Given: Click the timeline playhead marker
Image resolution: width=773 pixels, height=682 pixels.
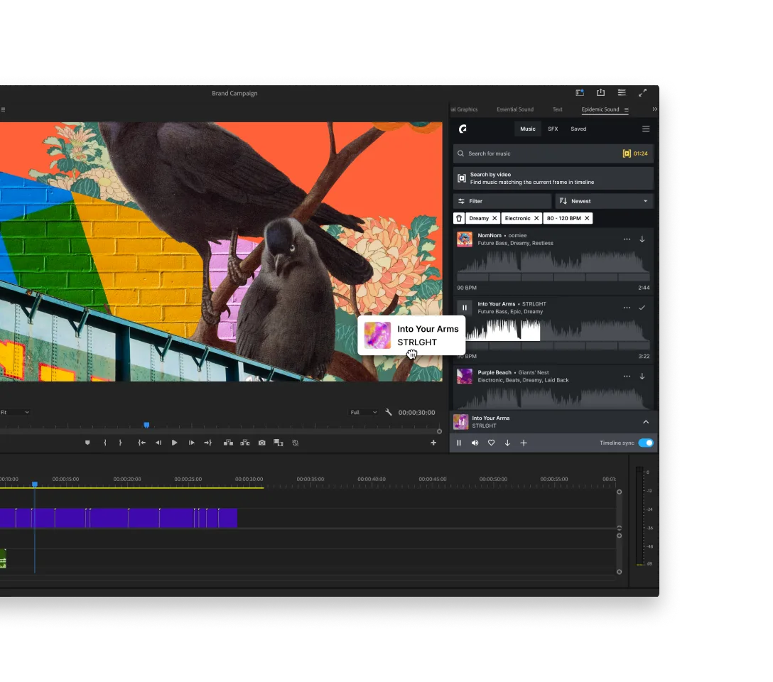Looking at the screenshot, I should click(35, 484).
